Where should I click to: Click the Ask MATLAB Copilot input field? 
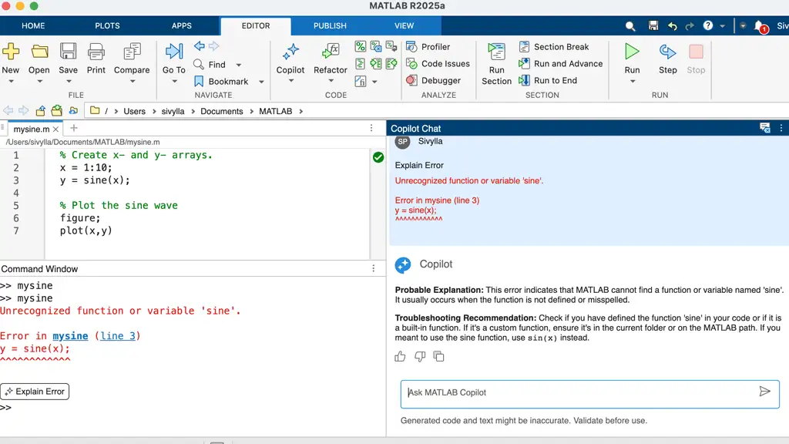tap(578, 392)
